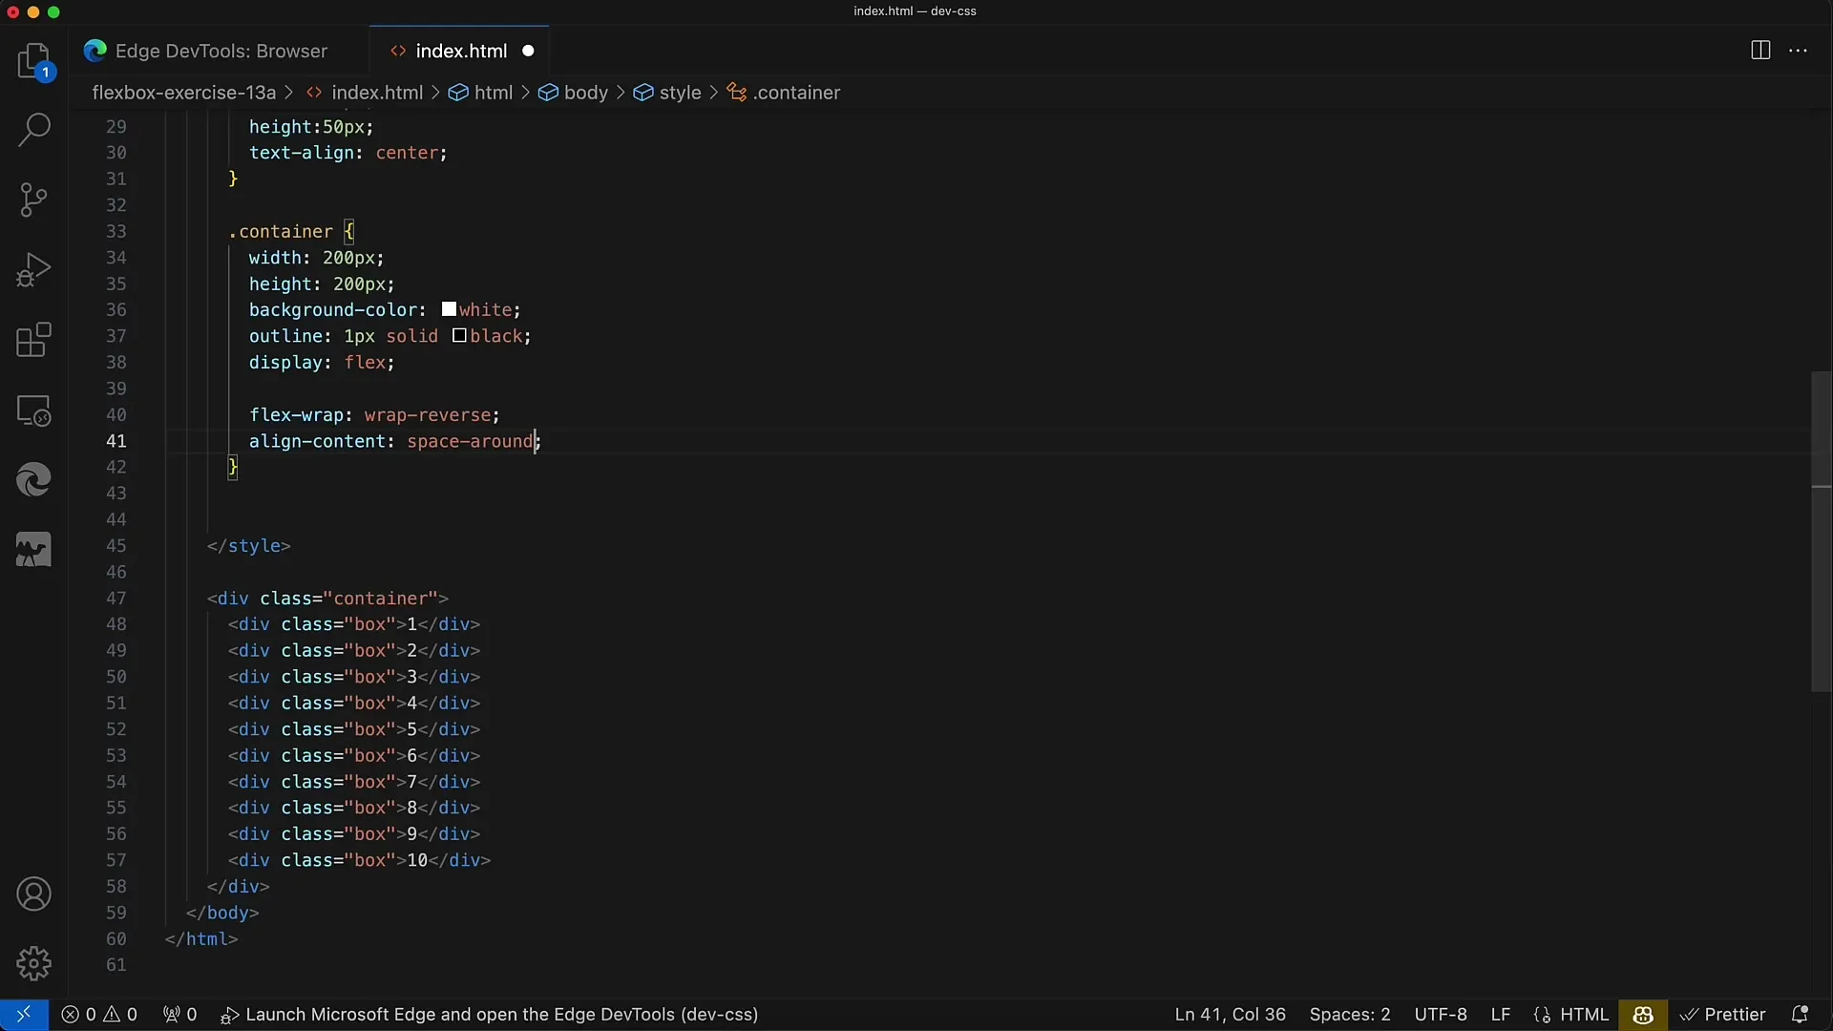Click the closing body tag on line 59
The height and width of the screenshot is (1031, 1833).
point(222,913)
